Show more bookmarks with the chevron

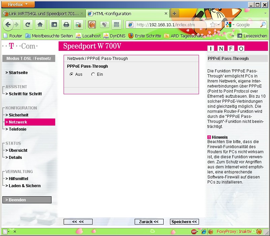[233, 36]
